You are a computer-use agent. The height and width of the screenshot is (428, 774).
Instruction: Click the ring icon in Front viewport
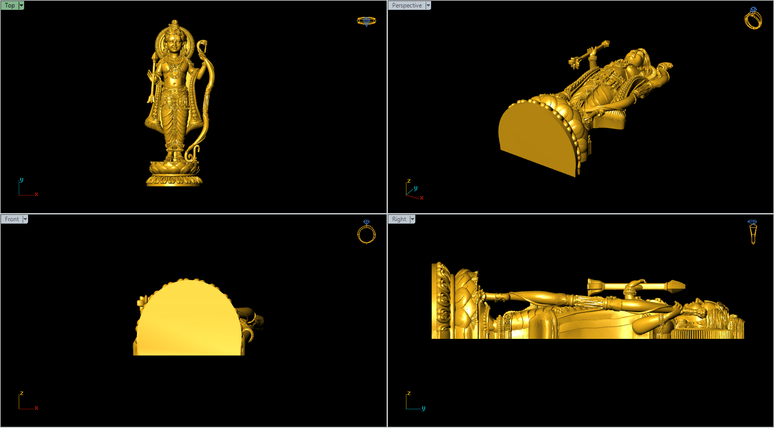[x=366, y=232]
